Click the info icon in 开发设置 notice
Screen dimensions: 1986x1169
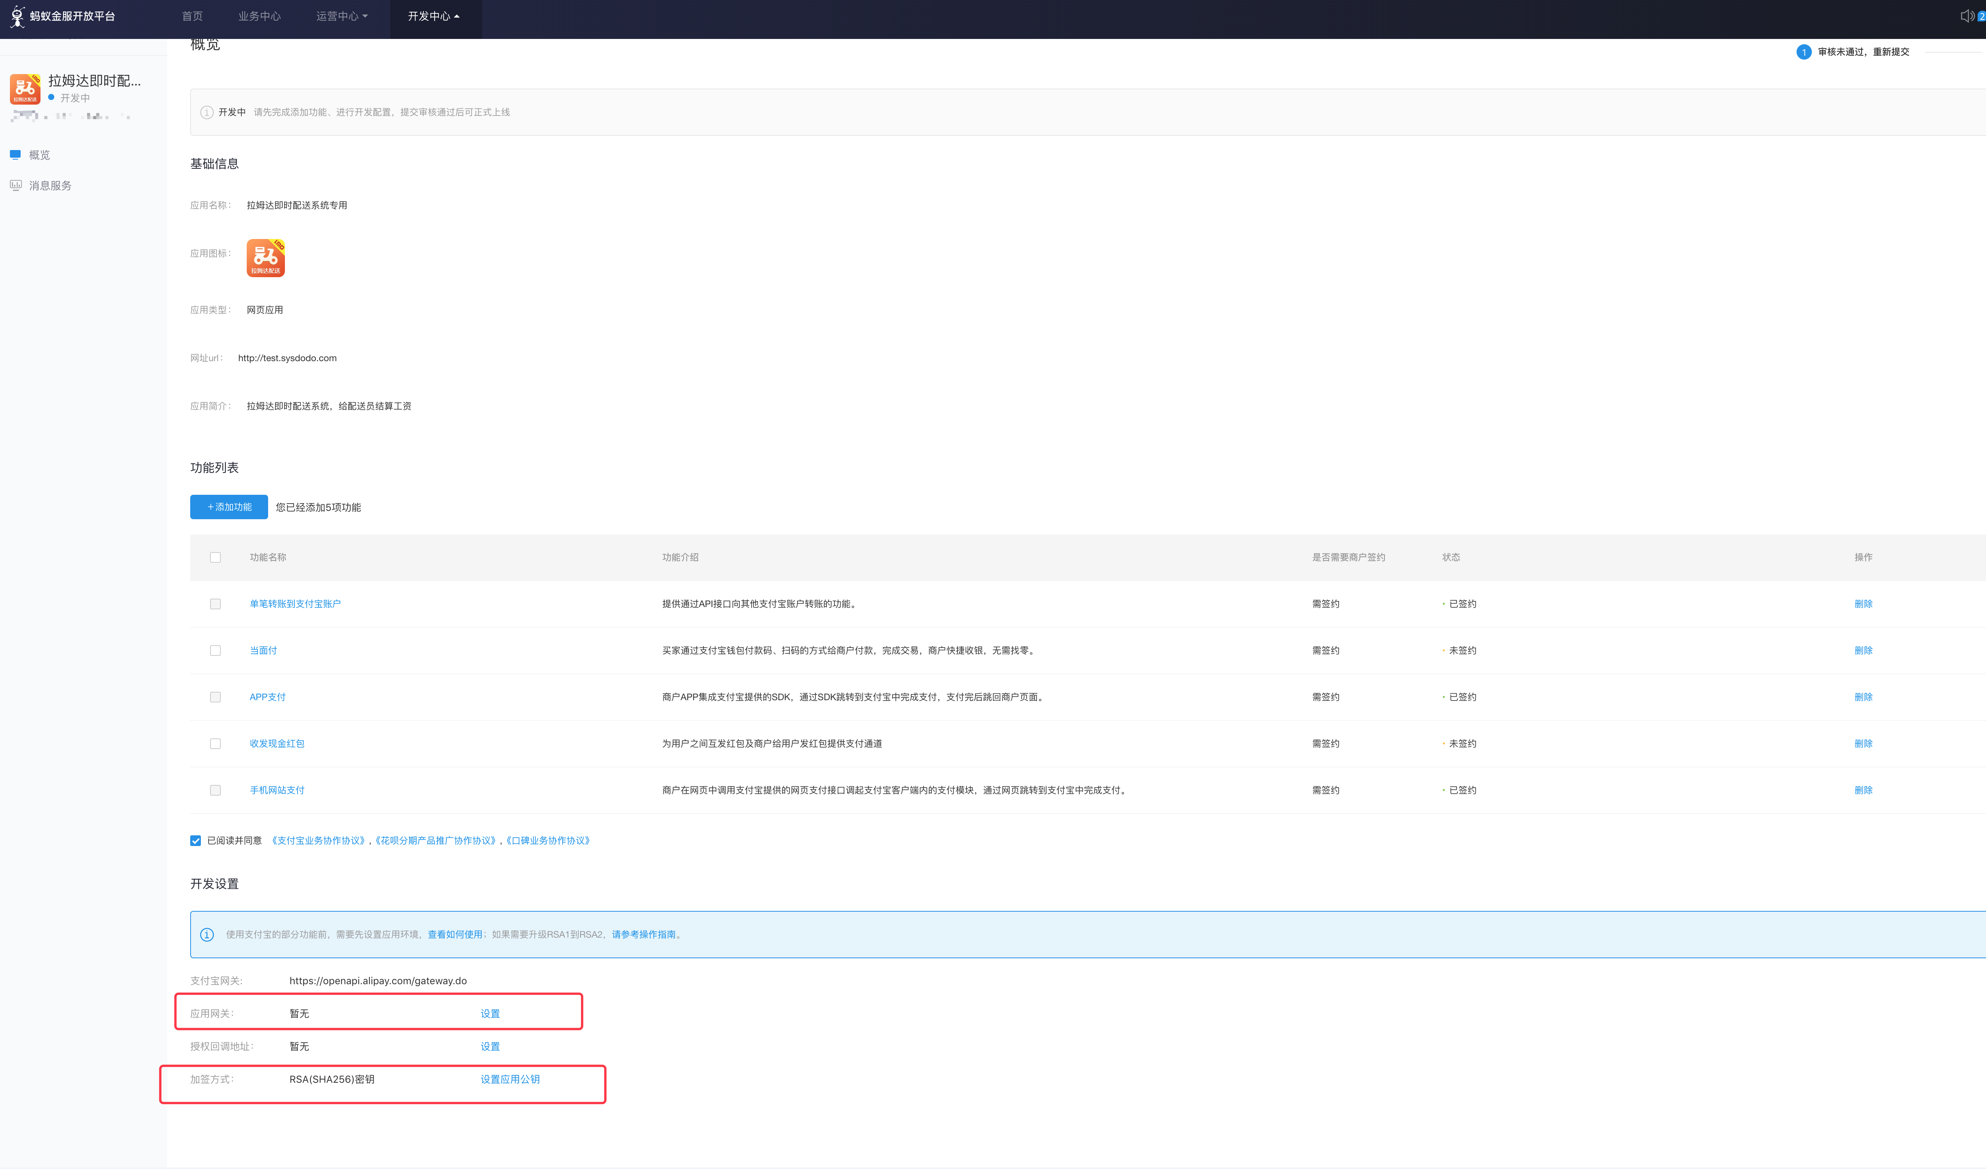[207, 934]
